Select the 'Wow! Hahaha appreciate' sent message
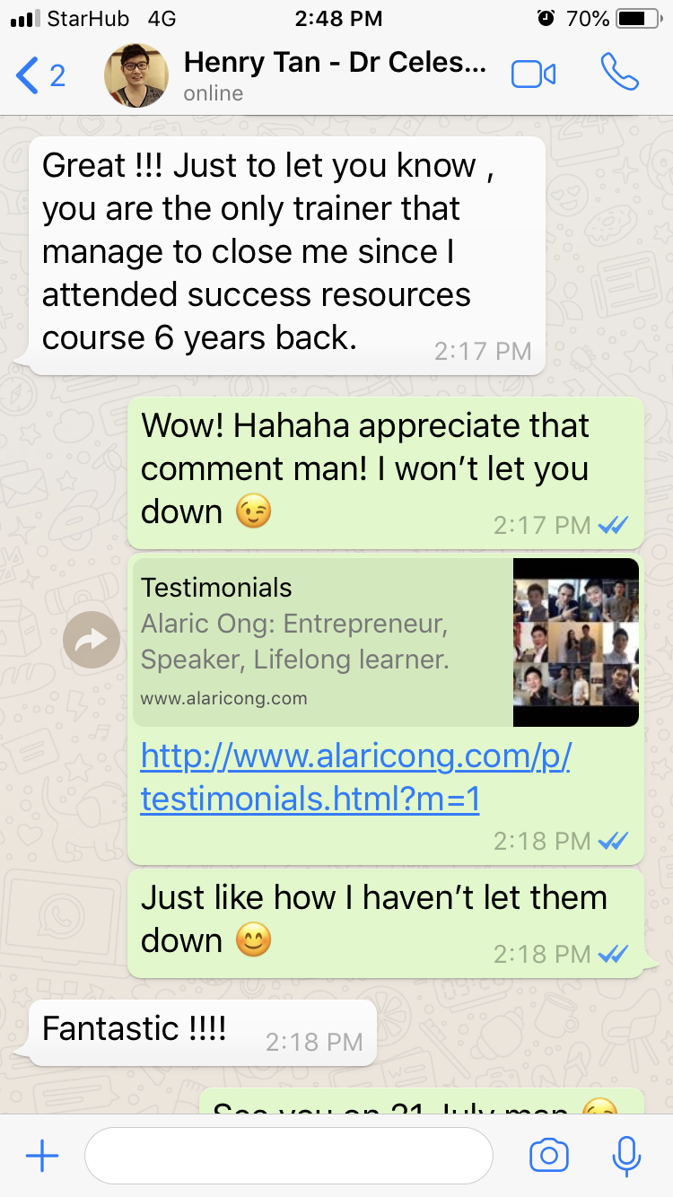This screenshot has height=1197, width=673. click(386, 472)
